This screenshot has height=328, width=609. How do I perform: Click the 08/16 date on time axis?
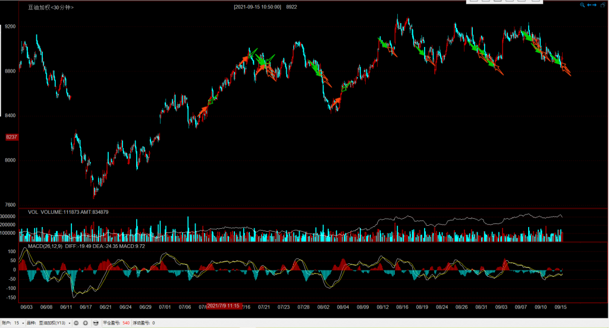[x=402, y=307]
